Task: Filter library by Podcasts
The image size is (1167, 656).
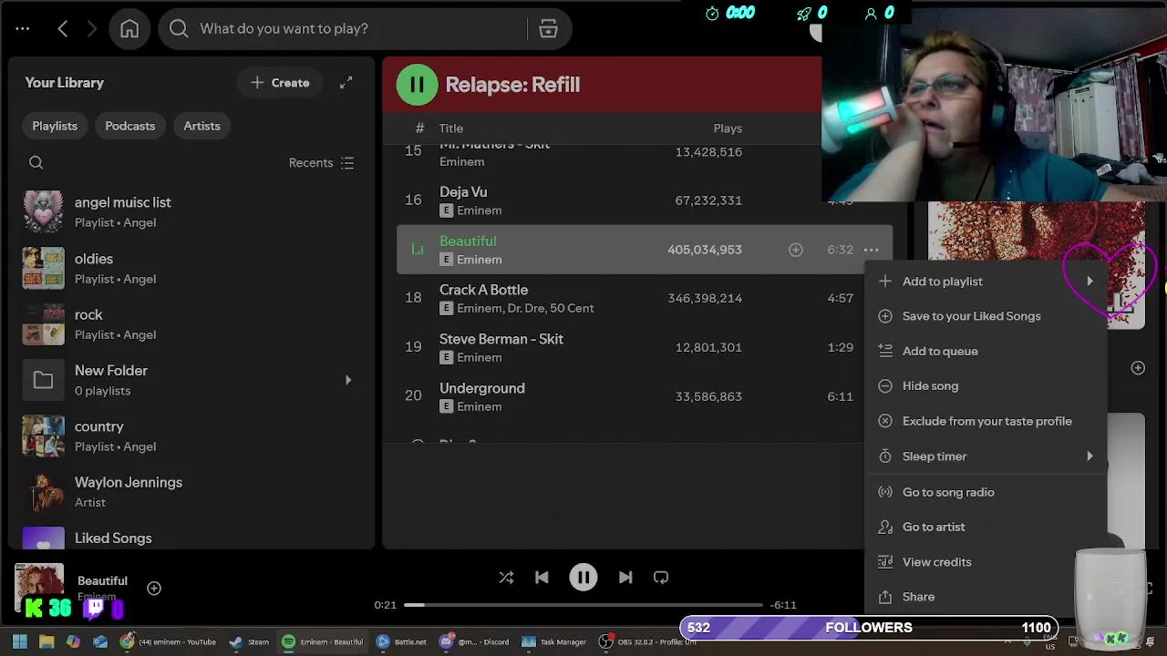Action: tap(130, 126)
